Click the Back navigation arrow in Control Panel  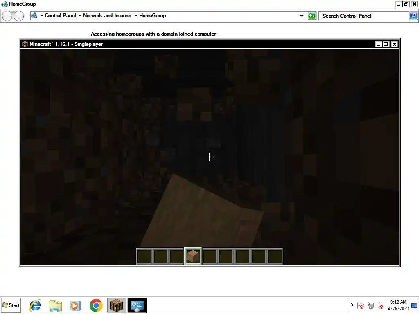point(7,16)
